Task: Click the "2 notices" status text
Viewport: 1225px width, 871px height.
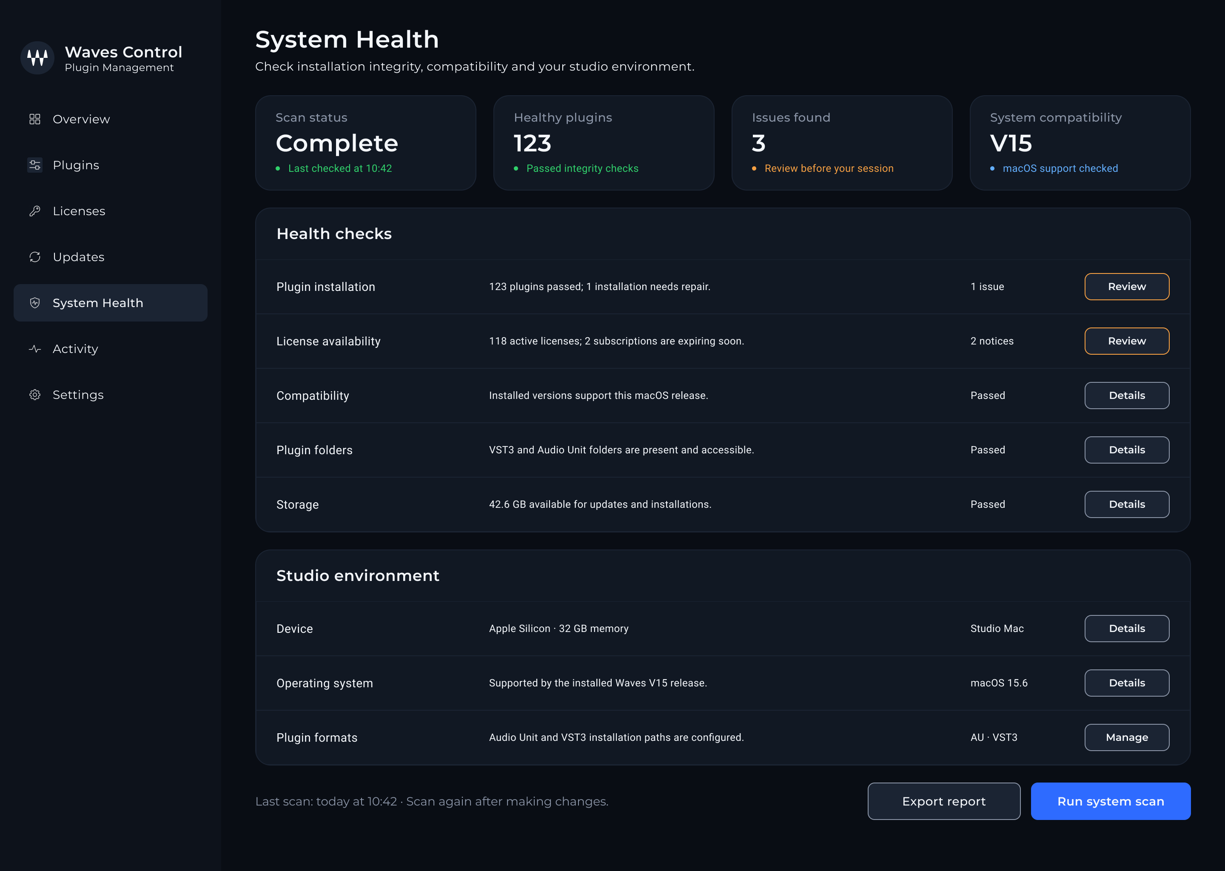Action: click(991, 341)
